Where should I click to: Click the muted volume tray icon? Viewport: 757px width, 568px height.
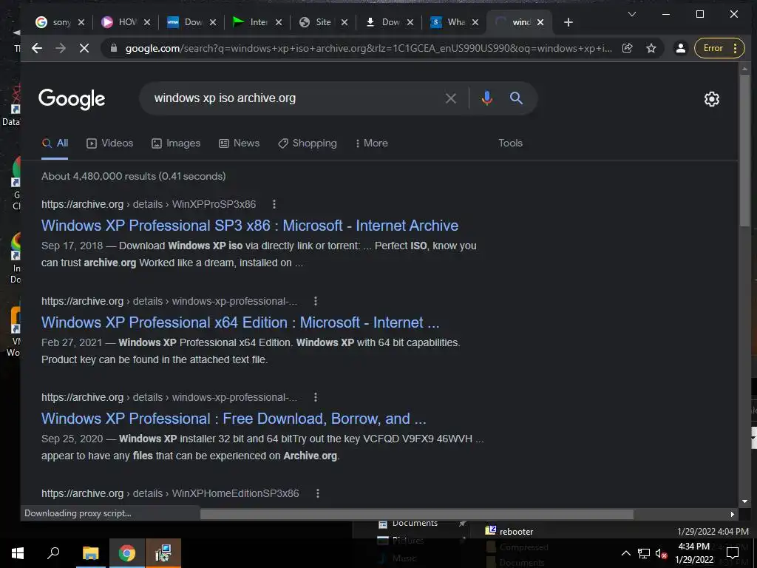662,553
